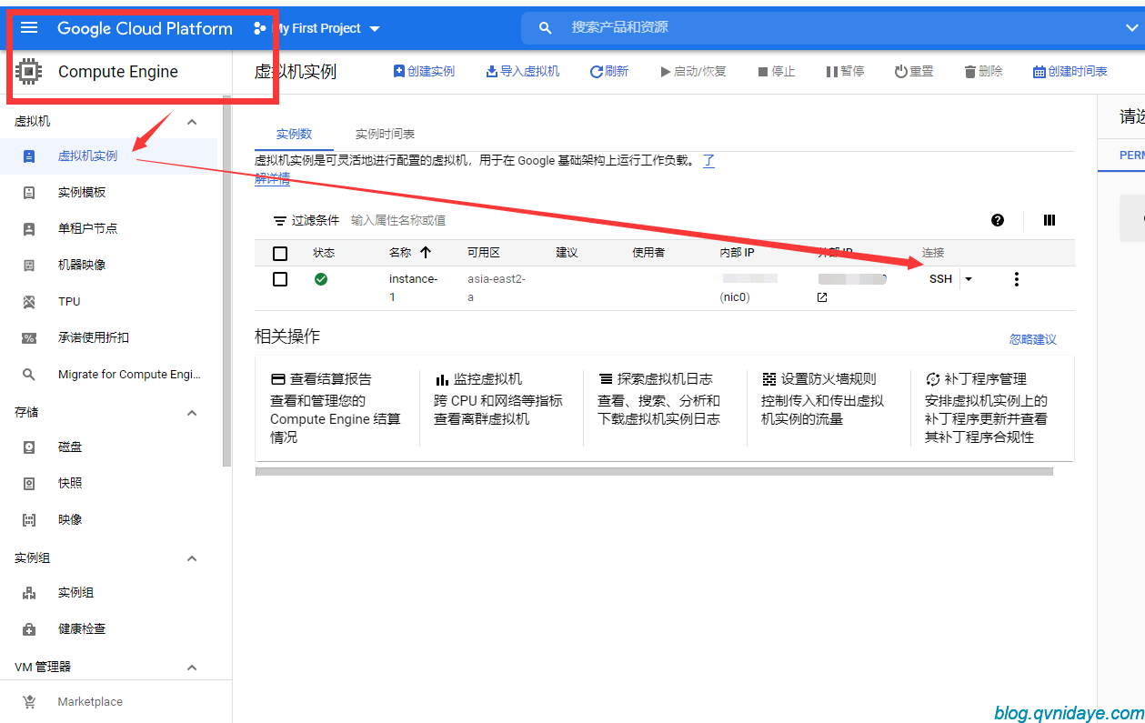The height and width of the screenshot is (723, 1145).
Task: Click the sidebar vertical scrollbar
Action: click(226, 281)
